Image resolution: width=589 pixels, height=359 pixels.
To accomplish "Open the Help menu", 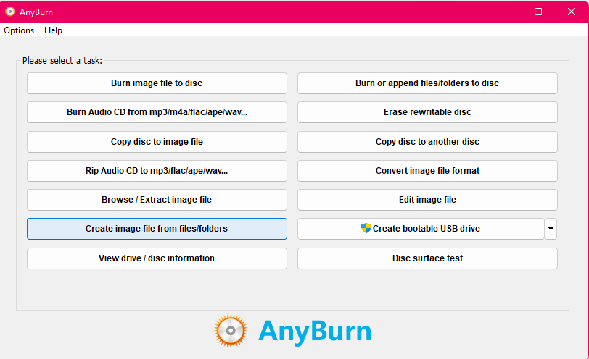I will pyautogui.click(x=54, y=30).
